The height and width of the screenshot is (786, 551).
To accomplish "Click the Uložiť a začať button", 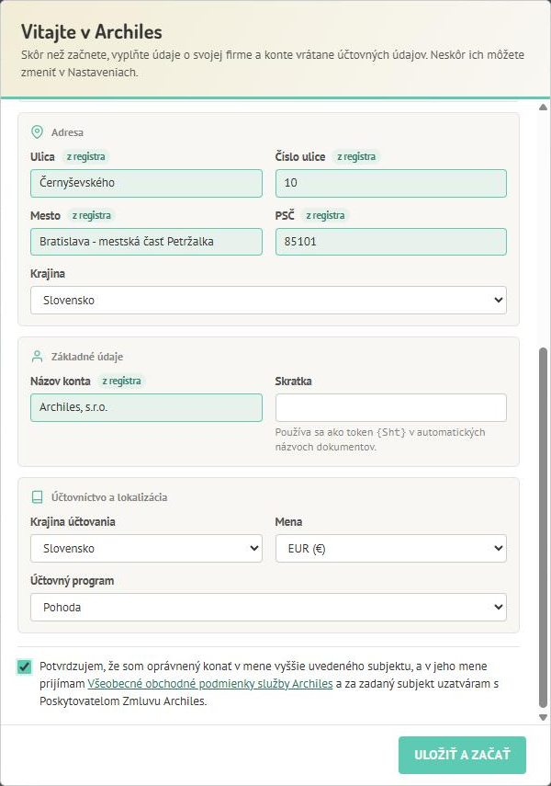I will [462, 755].
